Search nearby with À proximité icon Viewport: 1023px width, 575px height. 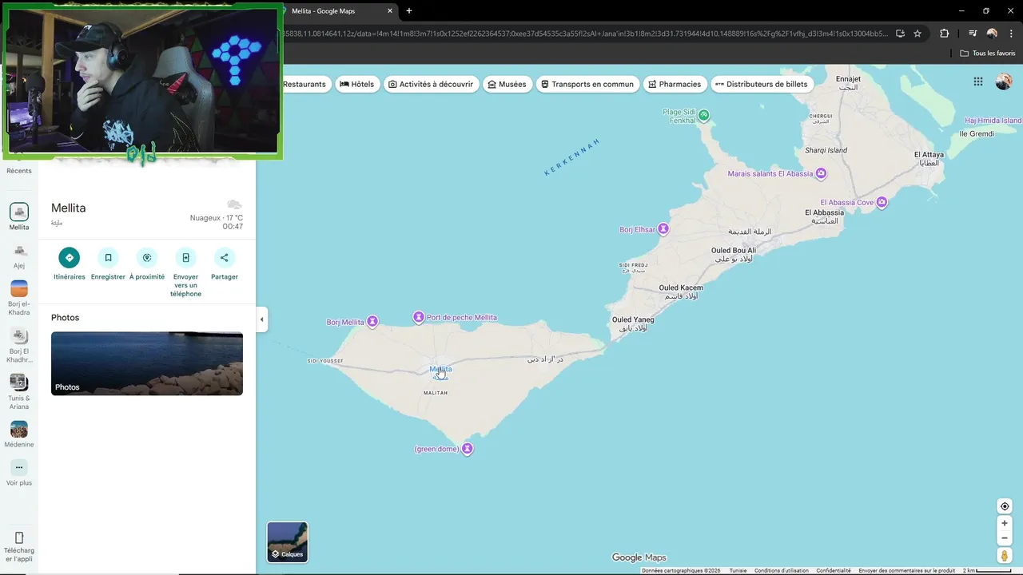coord(147,258)
